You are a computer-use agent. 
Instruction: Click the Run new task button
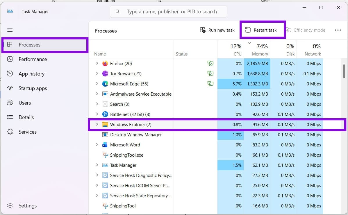[x=217, y=30]
